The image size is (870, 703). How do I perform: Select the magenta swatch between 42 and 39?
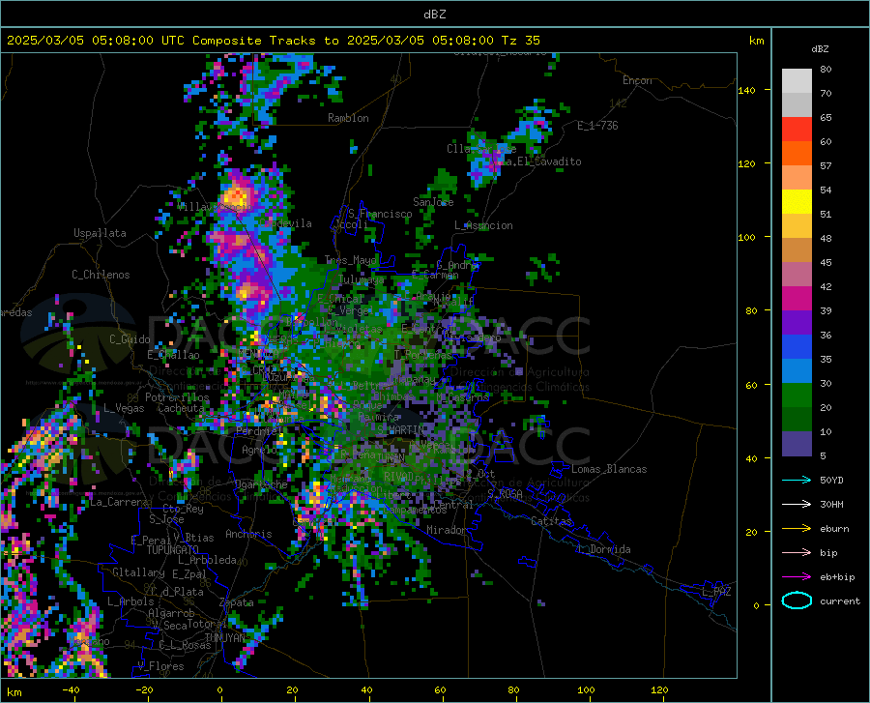[x=797, y=299]
